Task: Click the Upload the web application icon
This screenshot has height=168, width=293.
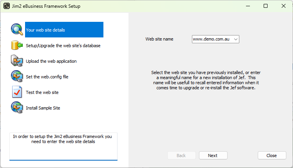Action: tap(17, 61)
